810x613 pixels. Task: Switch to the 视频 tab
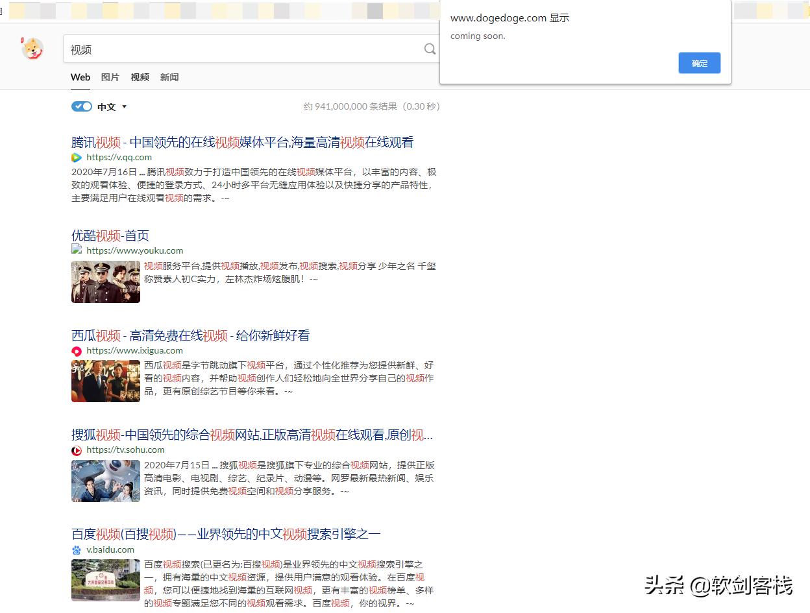pyautogui.click(x=140, y=77)
